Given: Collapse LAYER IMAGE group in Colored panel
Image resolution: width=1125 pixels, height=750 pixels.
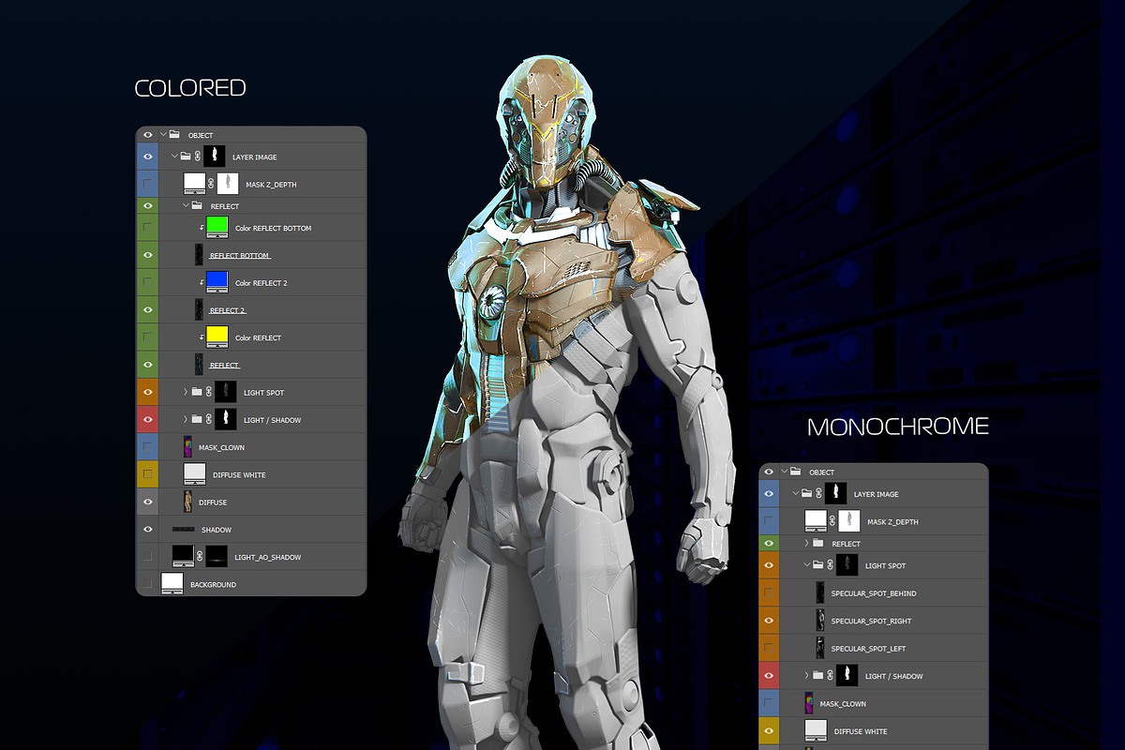Looking at the screenshot, I should pyautogui.click(x=174, y=156).
